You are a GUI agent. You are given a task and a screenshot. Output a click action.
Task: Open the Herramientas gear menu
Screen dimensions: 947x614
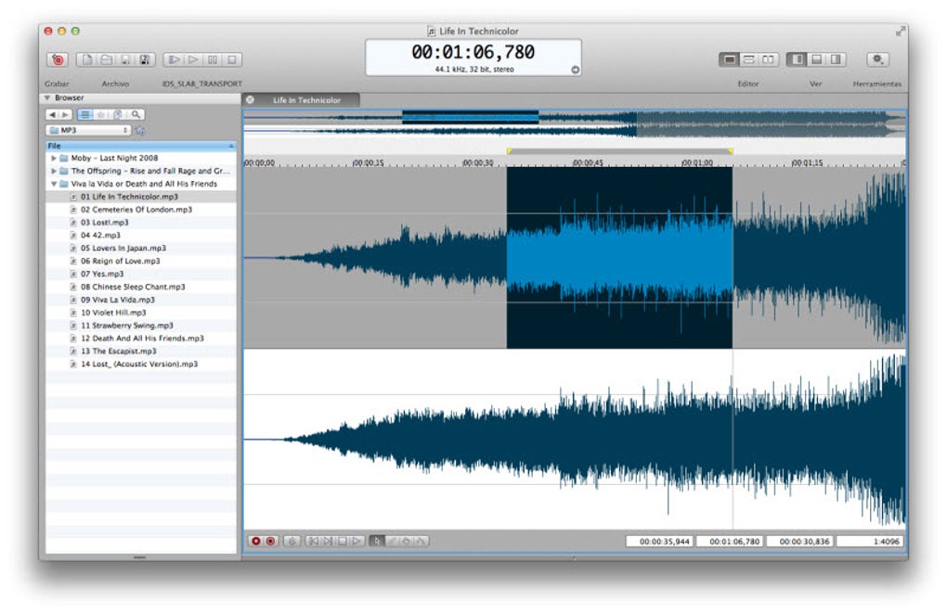click(x=876, y=59)
